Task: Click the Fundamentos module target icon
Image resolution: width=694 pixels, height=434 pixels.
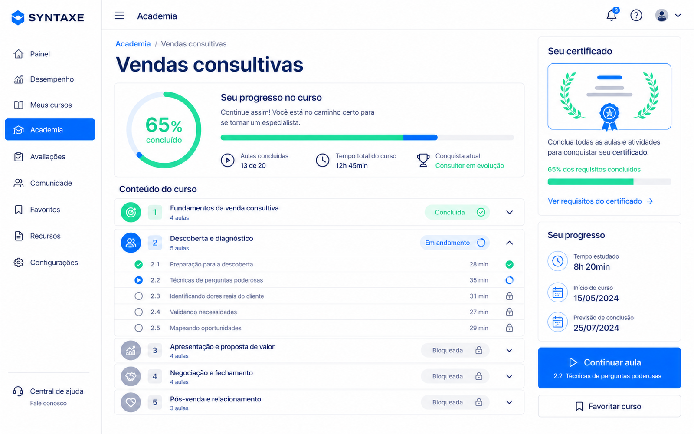Action: point(131,212)
